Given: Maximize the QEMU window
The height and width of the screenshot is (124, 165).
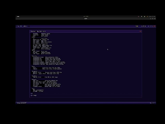Looking at the screenshot, I should 153,19.
